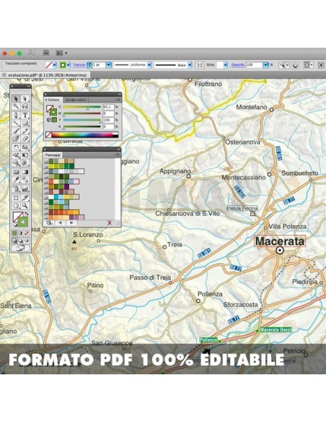Image resolution: width=326 pixels, height=422 pixels.
Task: Select the Pencil tool
Action: click(x=25, y=131)
